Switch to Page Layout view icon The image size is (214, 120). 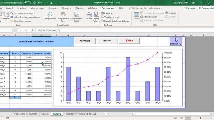(x=182, y=118)
